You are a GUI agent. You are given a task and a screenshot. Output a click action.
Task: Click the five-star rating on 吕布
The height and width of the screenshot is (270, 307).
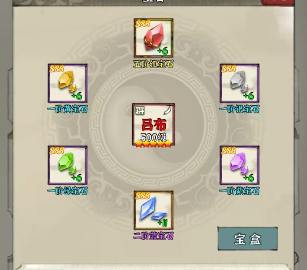pos(153,144)
